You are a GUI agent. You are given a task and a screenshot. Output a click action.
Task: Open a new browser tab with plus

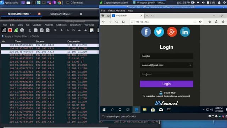[x=147, y=16]
